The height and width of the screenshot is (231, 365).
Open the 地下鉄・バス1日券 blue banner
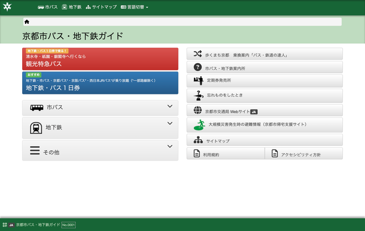[100, 83]
